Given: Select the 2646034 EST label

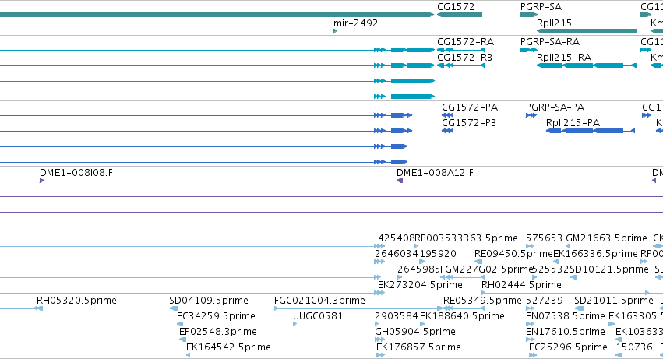Looking at the screenshot, I should (397, 254).
